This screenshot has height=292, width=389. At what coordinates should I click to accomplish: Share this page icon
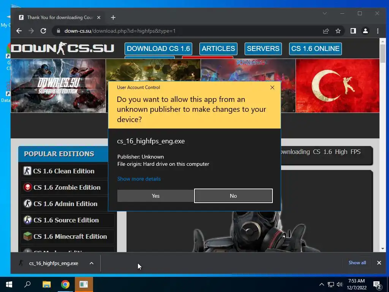tap(326, 31)
